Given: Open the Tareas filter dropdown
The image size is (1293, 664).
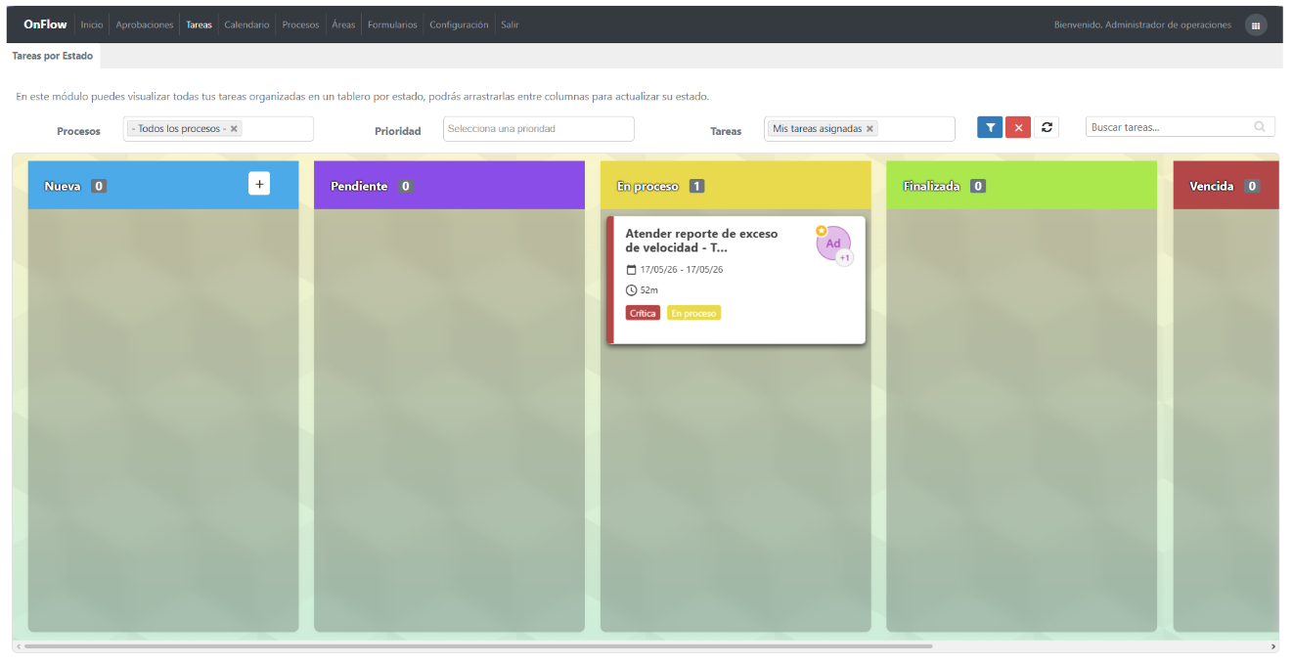Looking at the screenshot, I should click(x=860, y=128).
